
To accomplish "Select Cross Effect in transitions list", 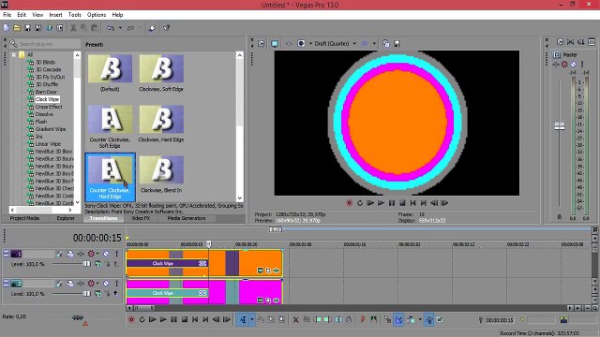I will (49, 107).
